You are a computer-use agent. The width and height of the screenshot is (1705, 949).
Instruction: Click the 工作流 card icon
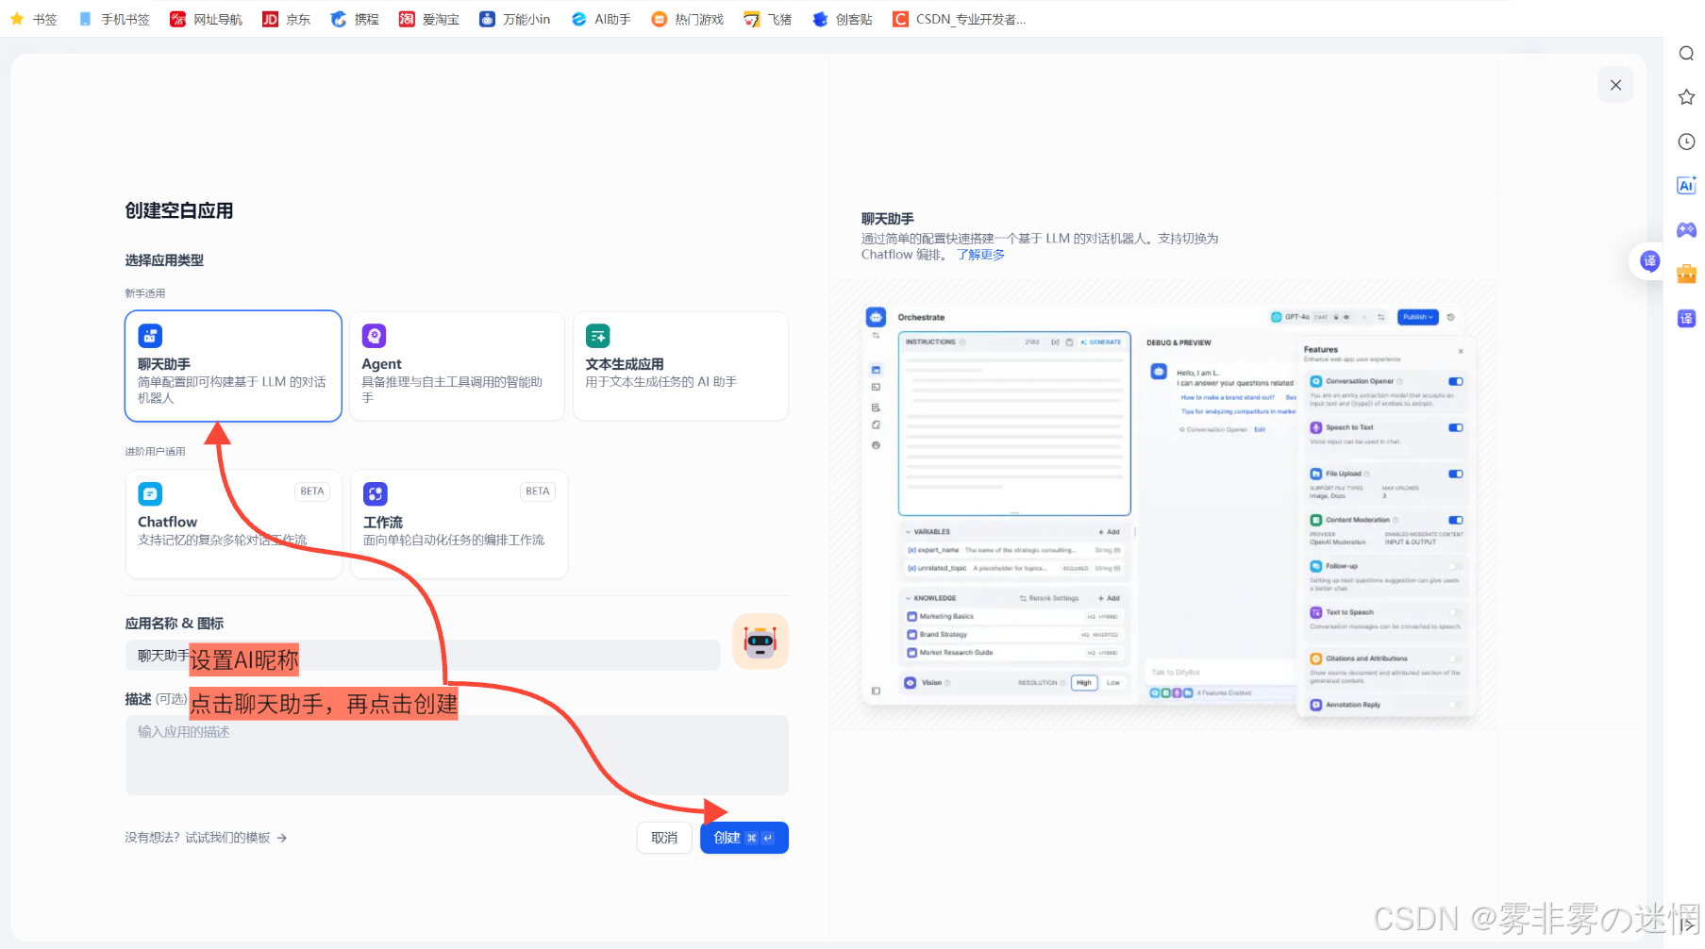[376, 493]
